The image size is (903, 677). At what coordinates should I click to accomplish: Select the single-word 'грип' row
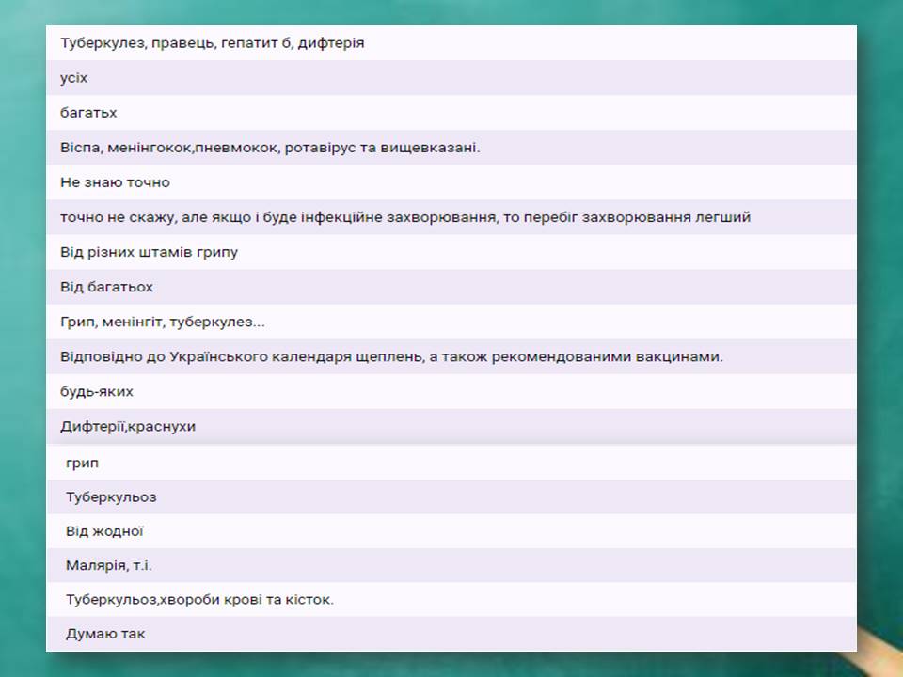pos(451,463)
